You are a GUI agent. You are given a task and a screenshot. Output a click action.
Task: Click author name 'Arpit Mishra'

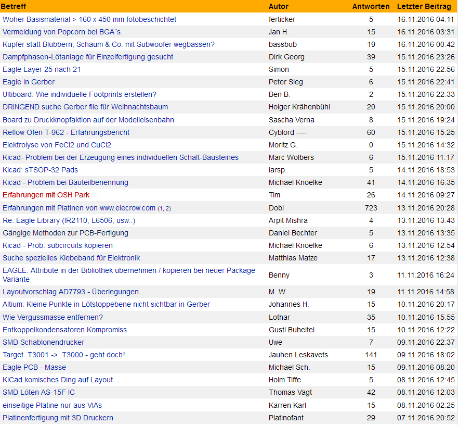(x=288, y=220)
